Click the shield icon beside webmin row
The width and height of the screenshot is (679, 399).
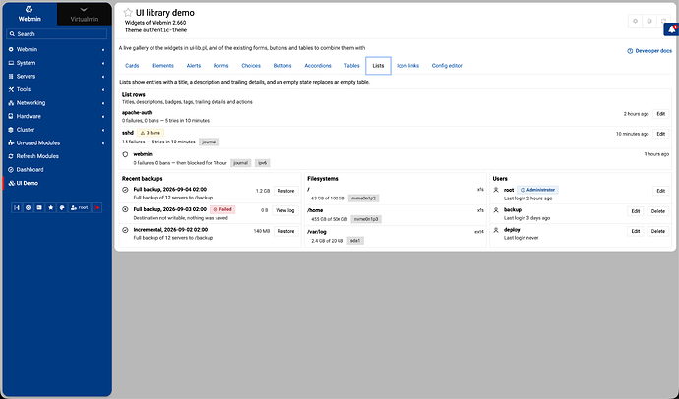coord(126,154)
